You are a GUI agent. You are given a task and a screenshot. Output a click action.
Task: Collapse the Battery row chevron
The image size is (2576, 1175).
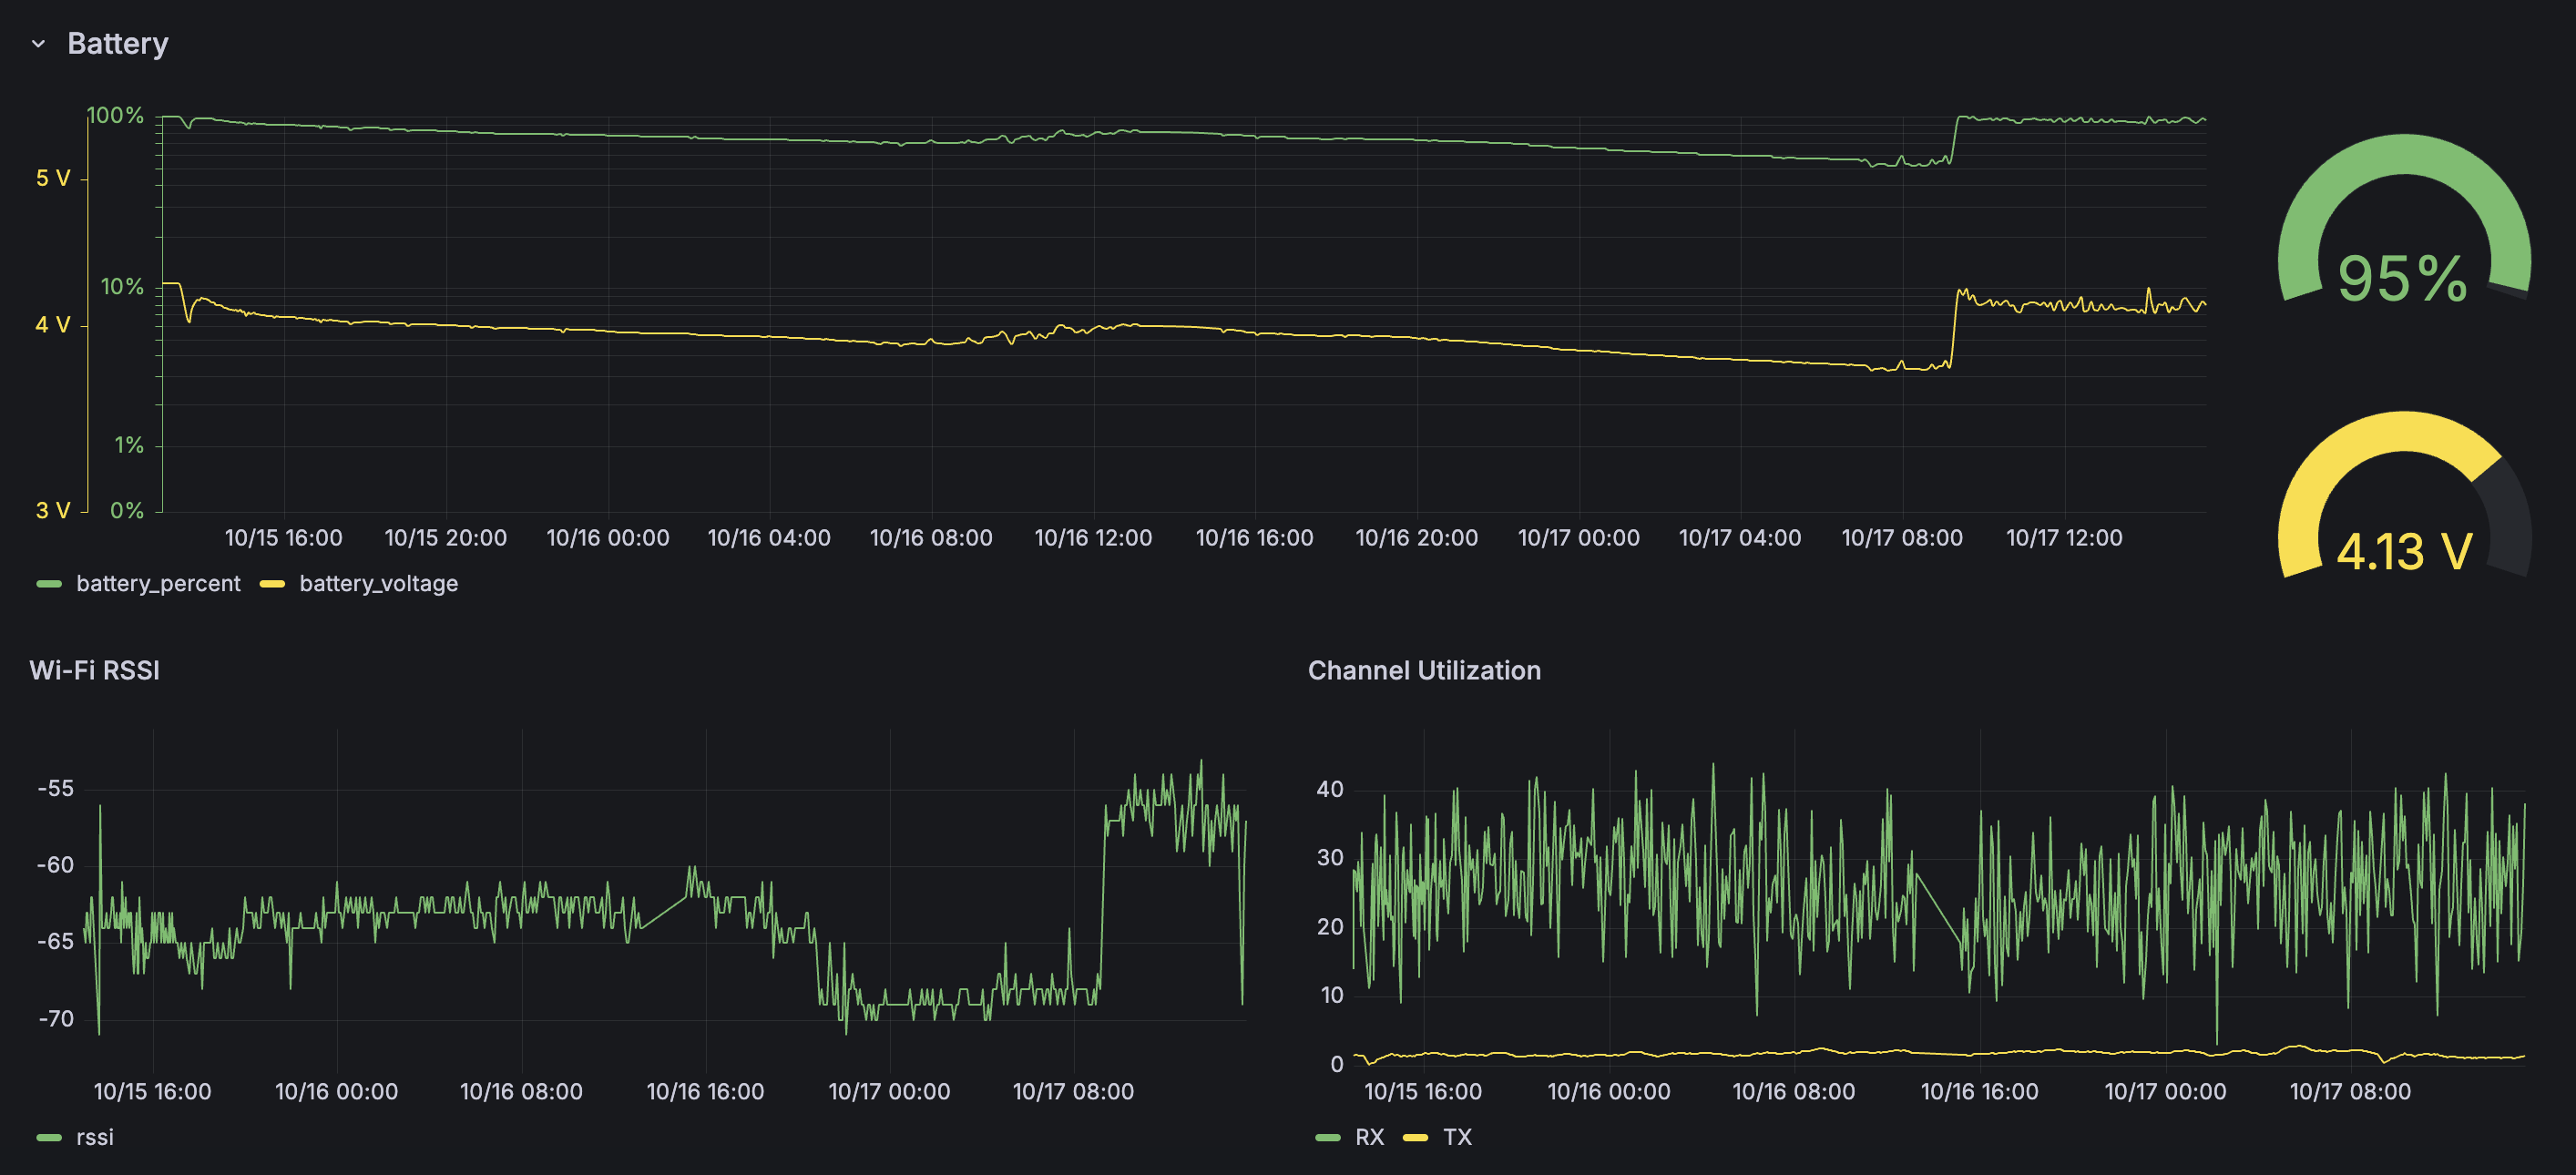(39, 44)
